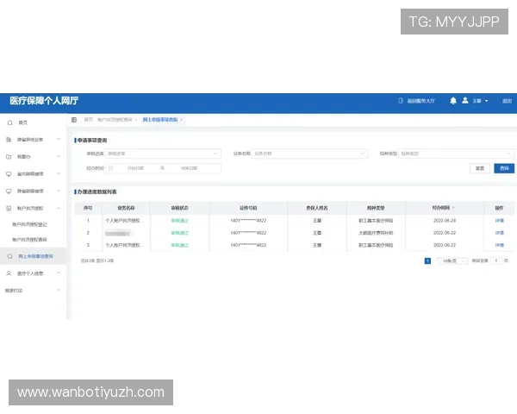Click the user avatar icon in header
The height and width of the screenshot is (414, 517).
[x=465, y=101]
